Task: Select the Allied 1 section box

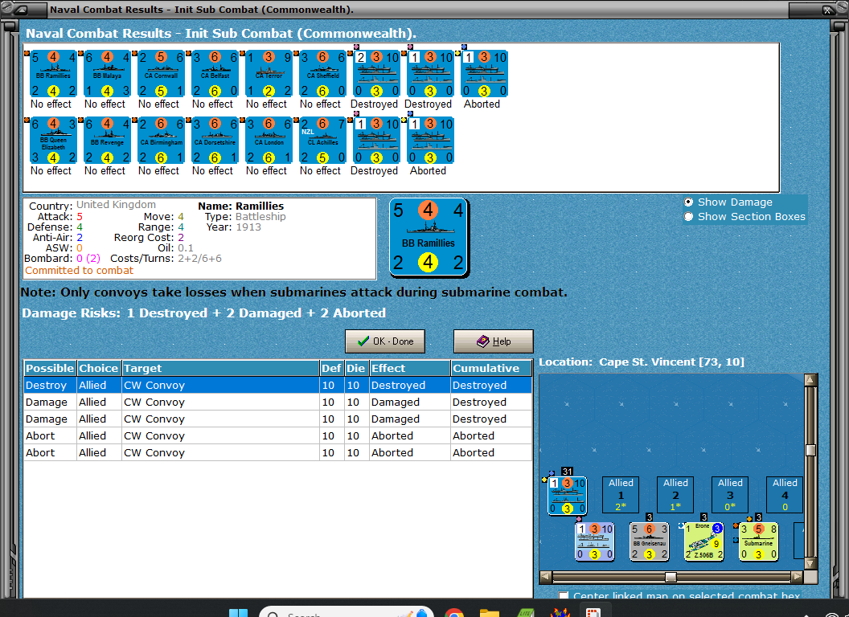Action: point(621,495)
